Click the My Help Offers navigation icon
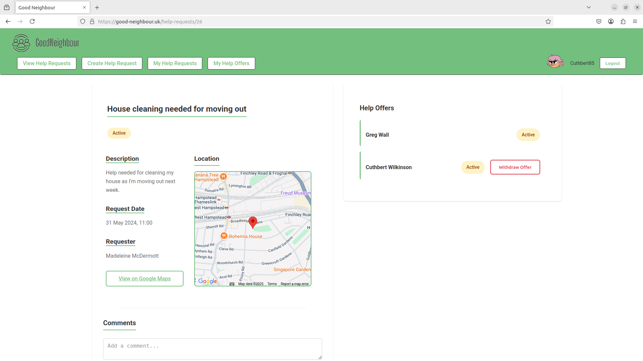The image size is (643, 361). [231, 63]
